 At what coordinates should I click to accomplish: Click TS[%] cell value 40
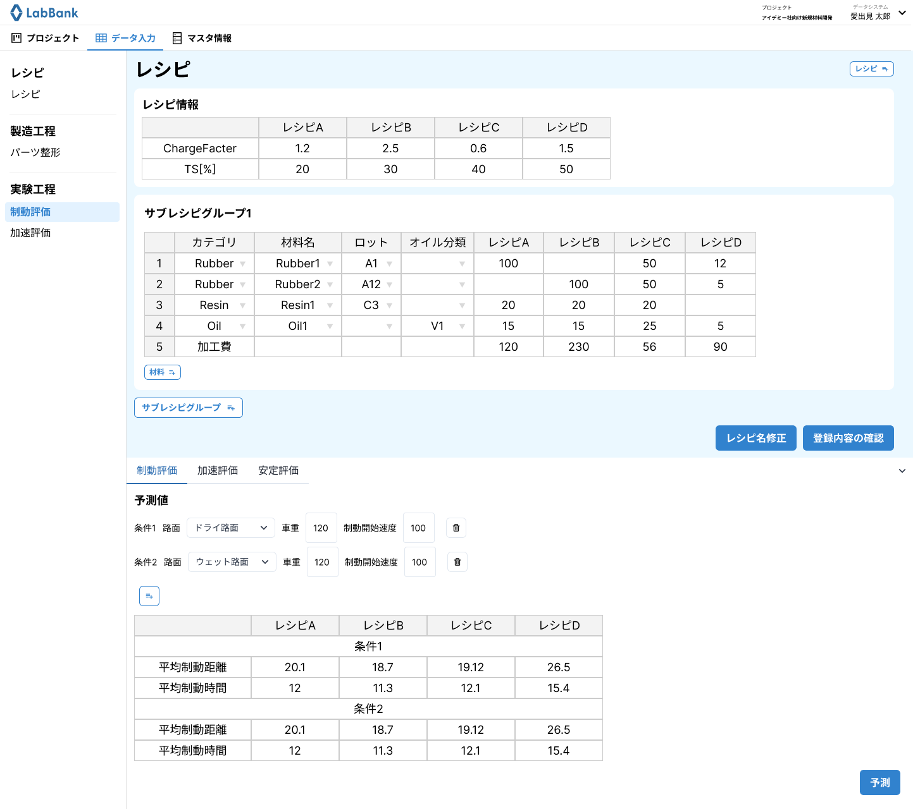tap(478, 169)
